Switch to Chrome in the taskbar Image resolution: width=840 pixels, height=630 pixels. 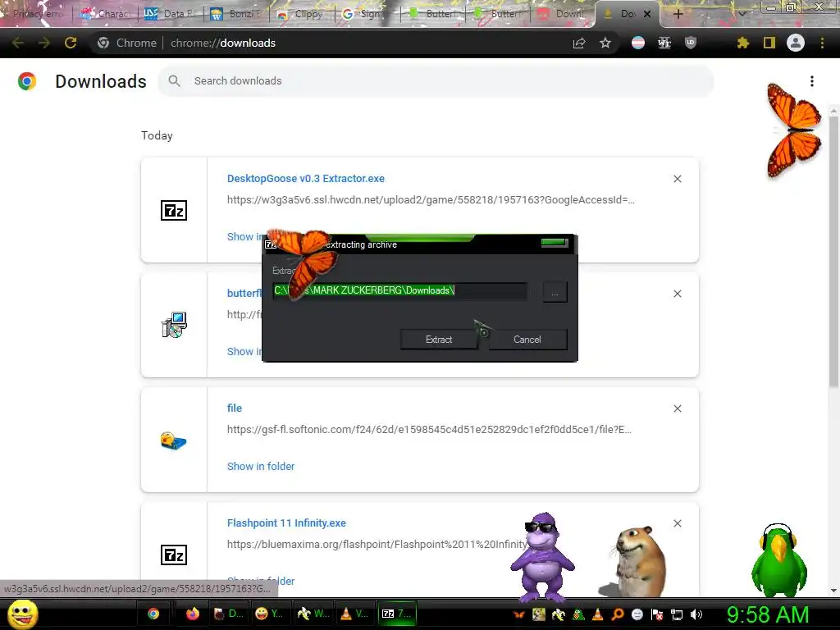pyautogui.click(x=153, y=614)
